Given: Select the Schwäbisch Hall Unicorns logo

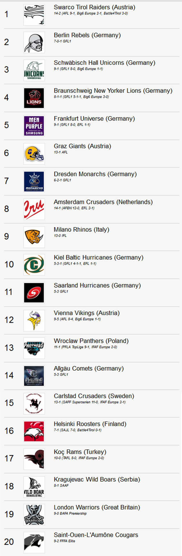Looking at the screenshot, I should coord(34,70).
